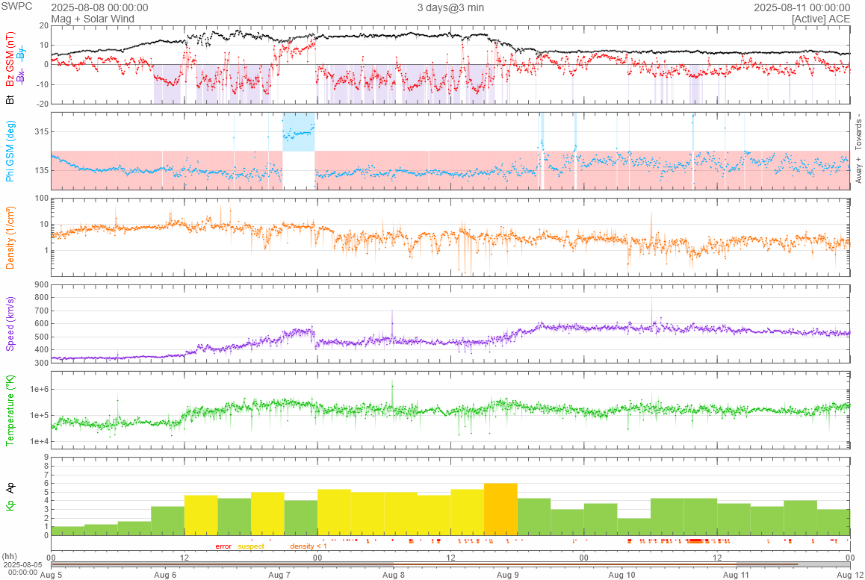The image size is (865, 580).
Task: Enable the Bx magnetic field series
Action: click(21, 75)
